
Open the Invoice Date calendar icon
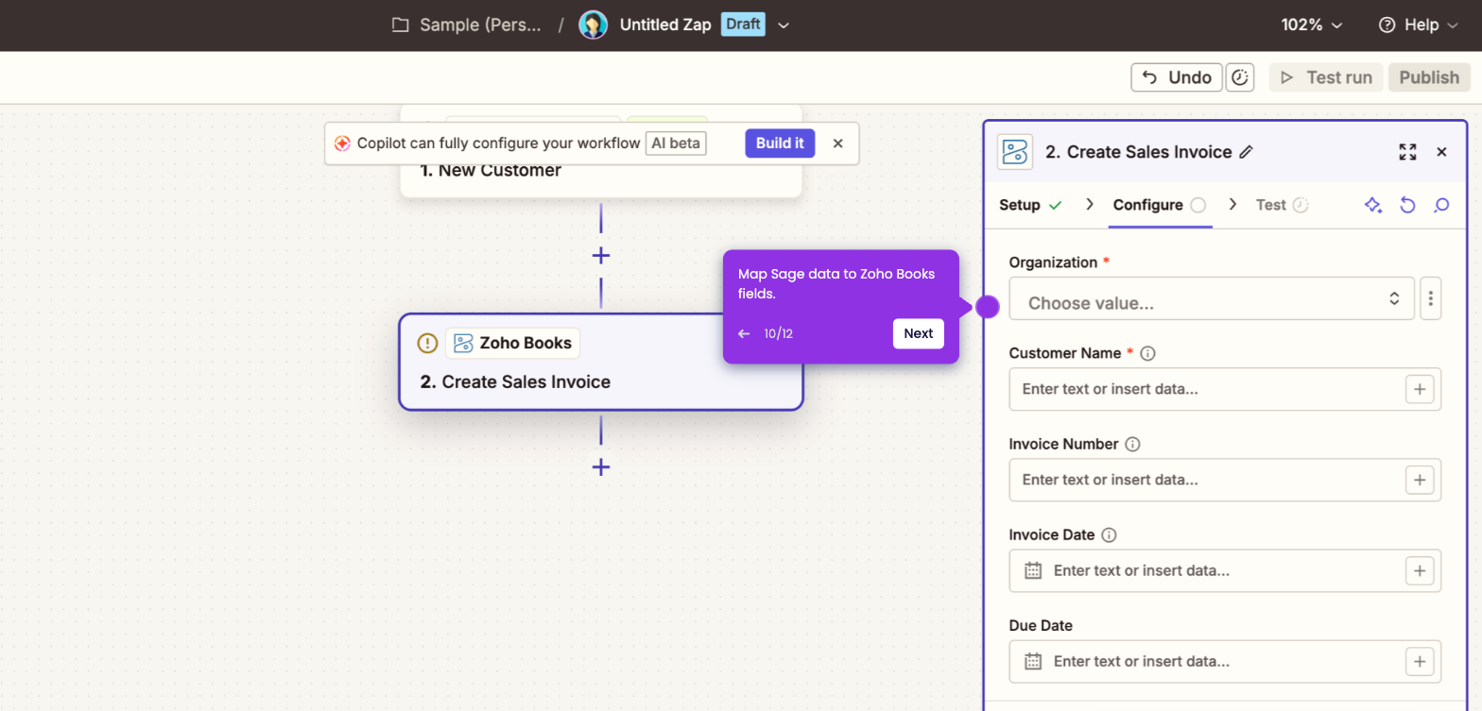pos(1033,570)
